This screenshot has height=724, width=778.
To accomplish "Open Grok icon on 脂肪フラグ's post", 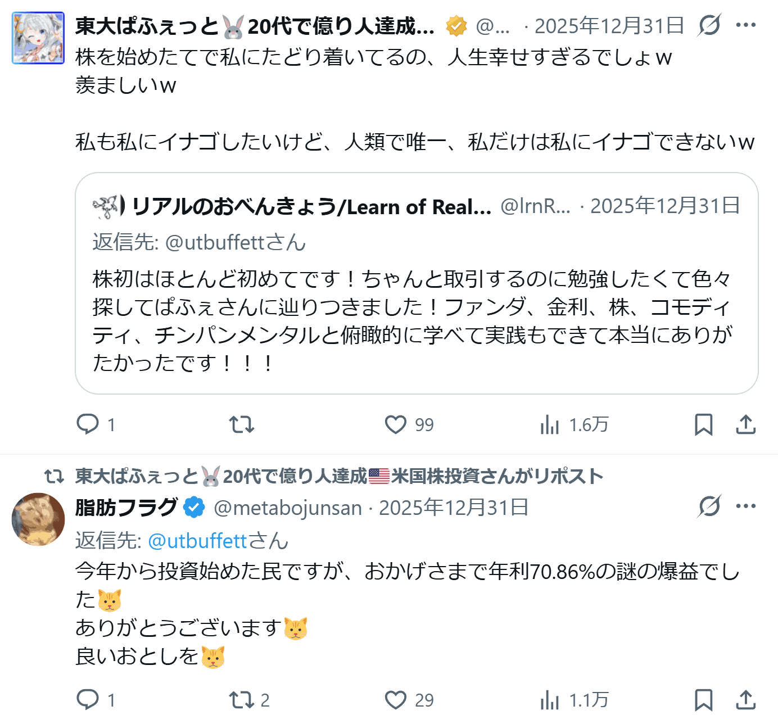I will pos(709,506).
